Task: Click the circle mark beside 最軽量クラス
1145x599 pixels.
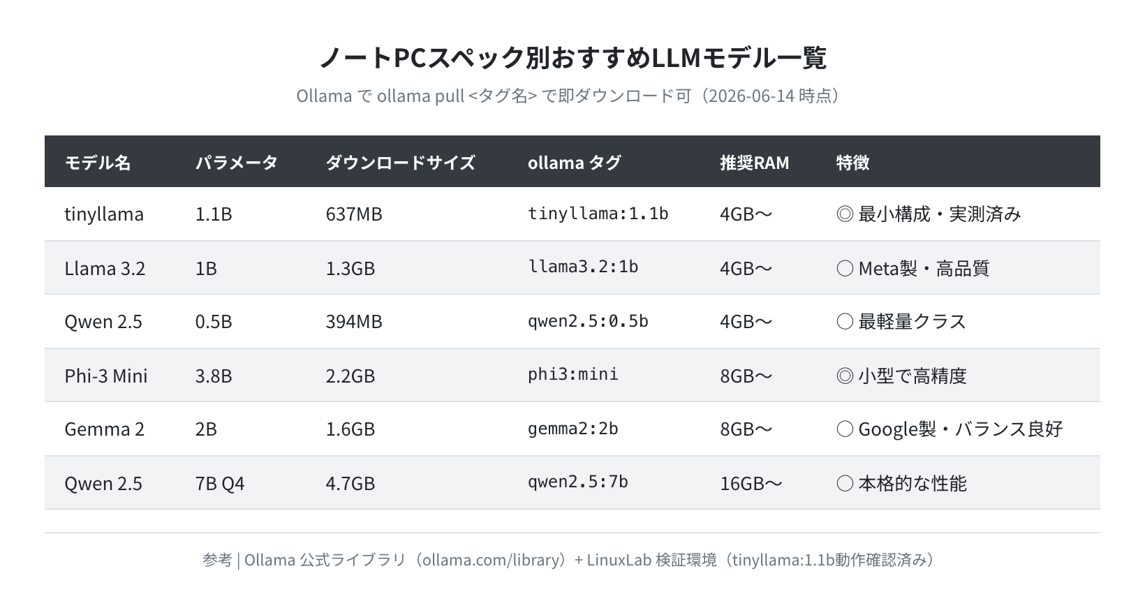Action: click(845, 322)
